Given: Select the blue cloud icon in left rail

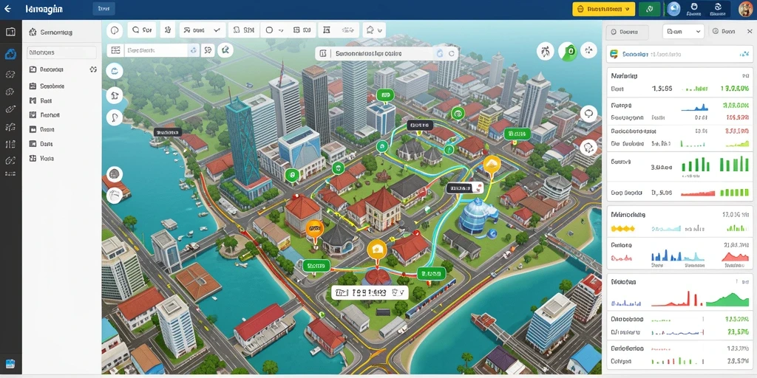Looking at the screenshot, I should pos(10,54).
